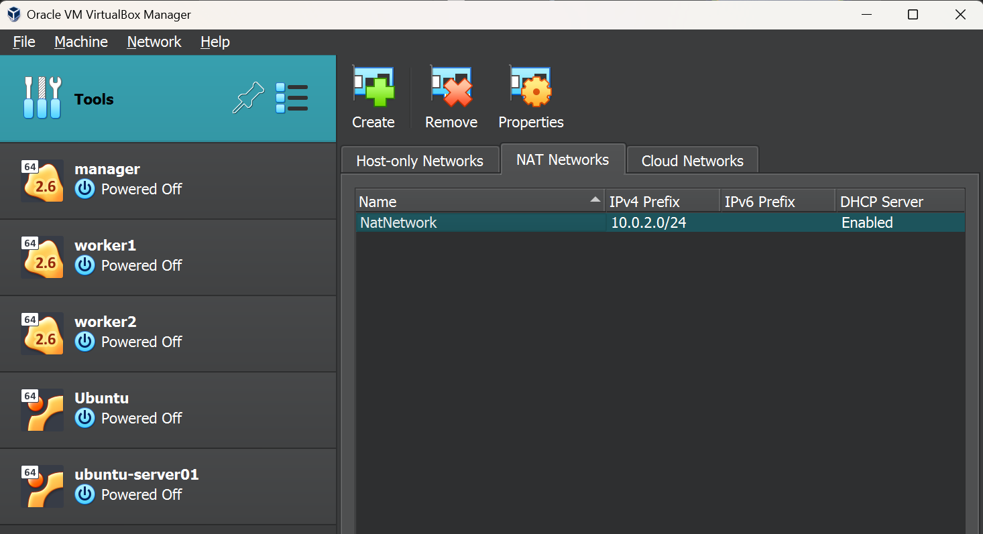The height and width of the screenshot is (534, 983).
Task: Click the VirtualBox title bar app icon
Action: [x=13, y=15]
